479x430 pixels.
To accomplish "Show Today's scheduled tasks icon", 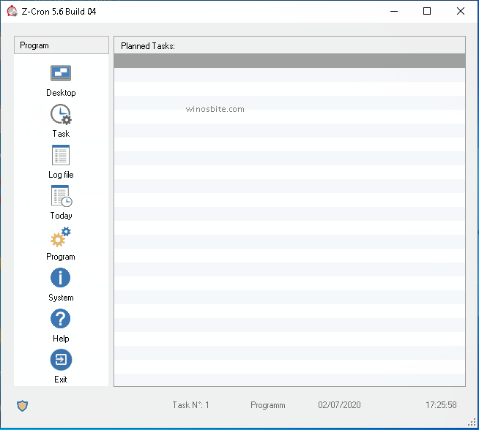I will click(x=61, y=196).
